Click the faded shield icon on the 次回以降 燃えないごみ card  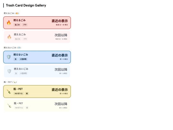pos(9,71)
